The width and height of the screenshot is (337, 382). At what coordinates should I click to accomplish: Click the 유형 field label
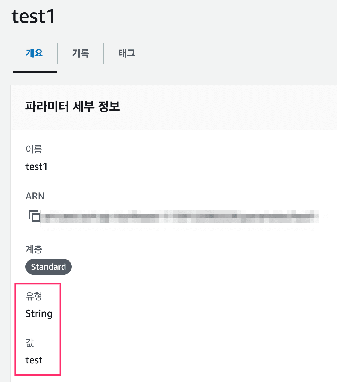coord(34,296)
